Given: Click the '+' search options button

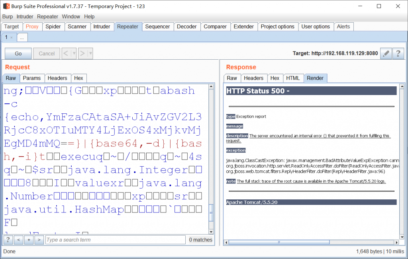Looking at the screenshot, I should (29, 240).
